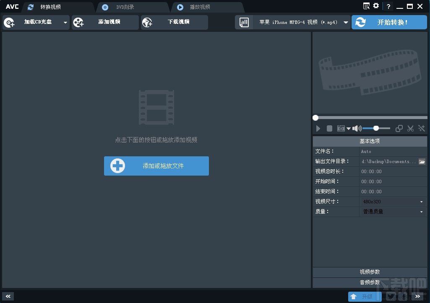Viewport: 430px width, 303px height.
Task: Open the log panel icon in titlebar
Action: (x=366, y=6)
